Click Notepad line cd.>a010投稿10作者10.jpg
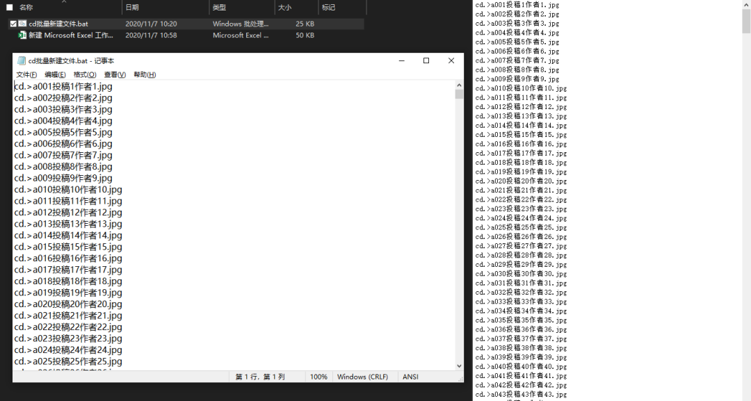This screenshot has height=401, width=751. coord(68,190)
